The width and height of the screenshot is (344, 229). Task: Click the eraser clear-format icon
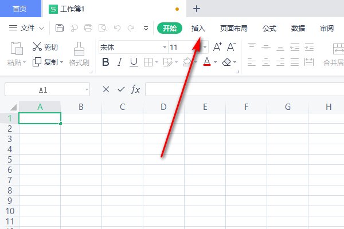(226, 62)
